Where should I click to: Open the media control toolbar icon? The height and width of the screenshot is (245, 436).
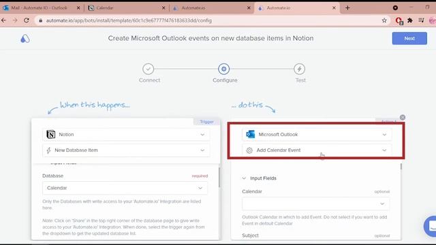tap(421, 20)
